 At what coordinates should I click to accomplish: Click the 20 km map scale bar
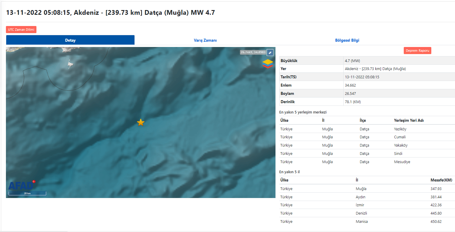27,194
